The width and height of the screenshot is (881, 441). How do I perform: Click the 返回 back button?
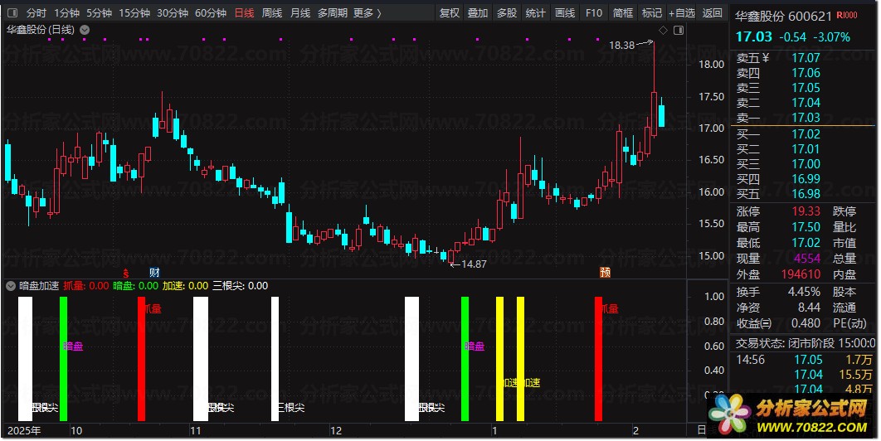click(x=712, y=12)
